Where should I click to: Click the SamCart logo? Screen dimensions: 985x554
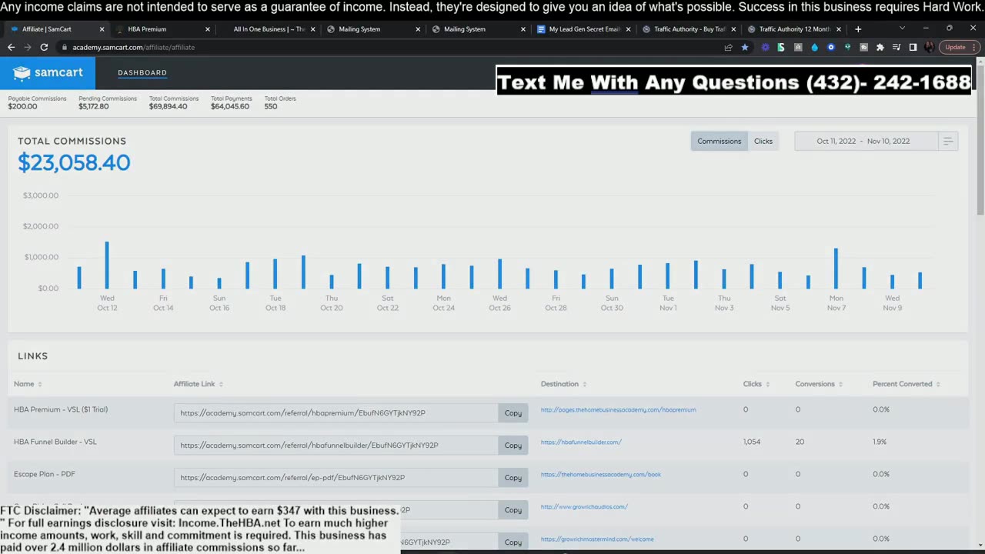48,72
